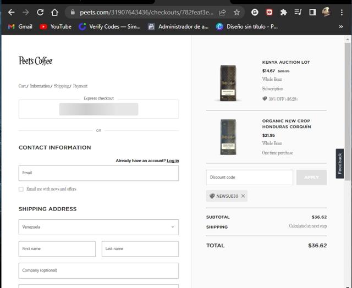Click the browser forward arrow
This screenshot has height=288, width=352.
(x=26, y=12)
